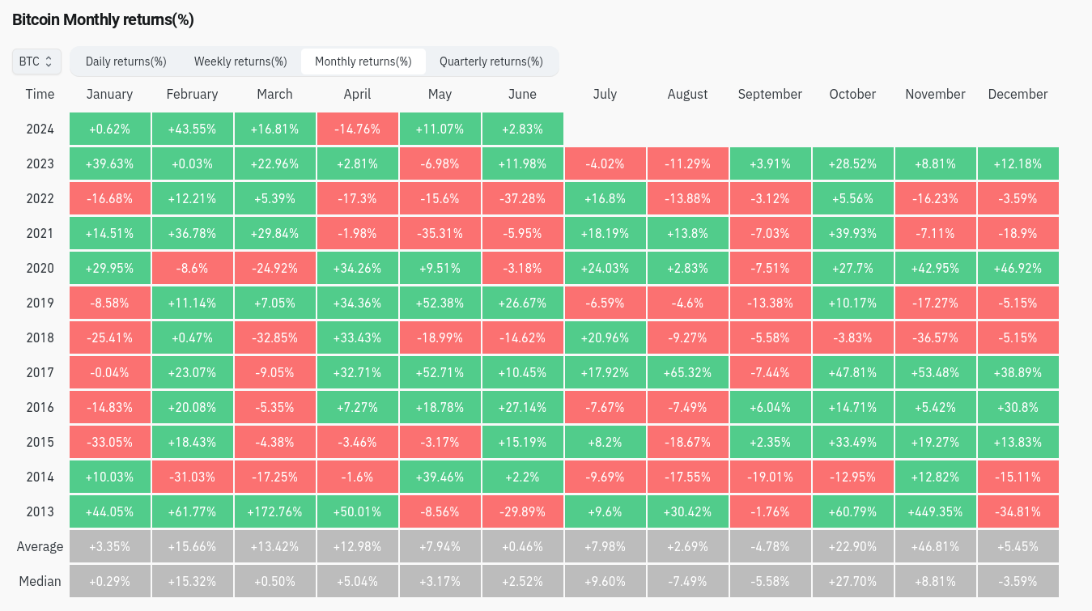Click the 2018 November -36.57% cell

pyautogui.click(x=935, y=337)
